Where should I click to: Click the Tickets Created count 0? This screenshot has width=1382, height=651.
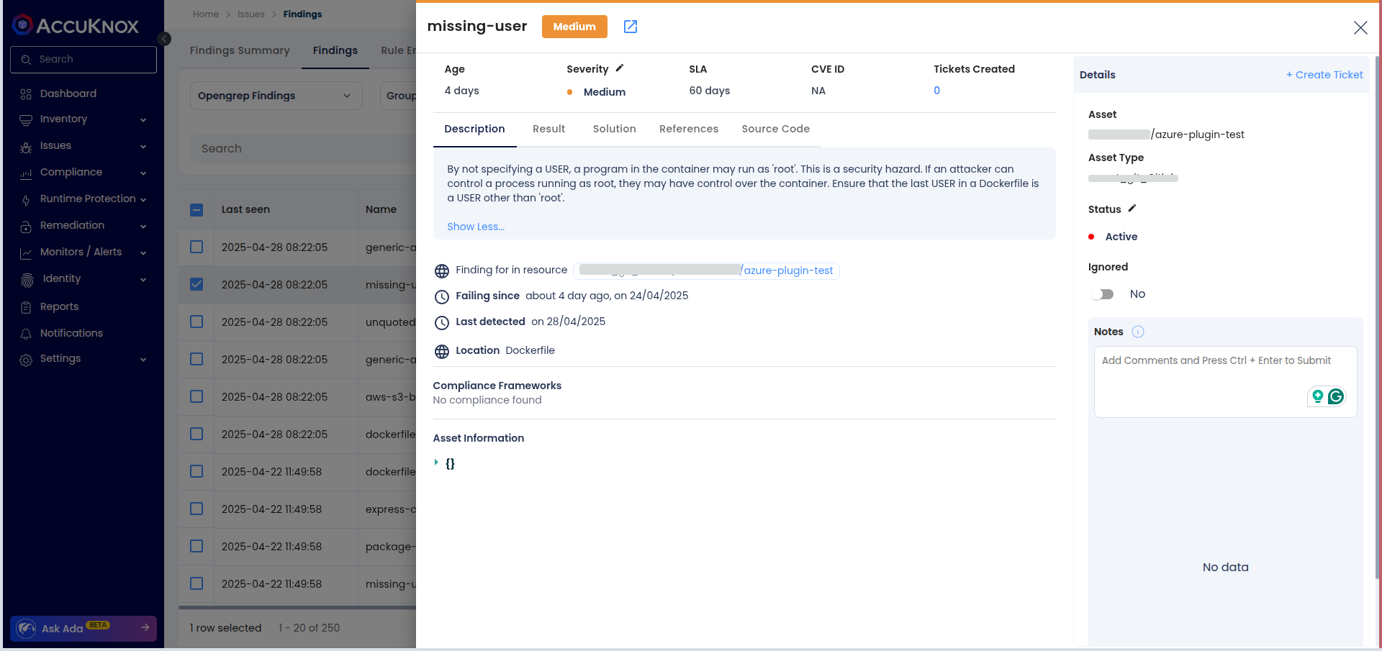[x=936, y=91]
